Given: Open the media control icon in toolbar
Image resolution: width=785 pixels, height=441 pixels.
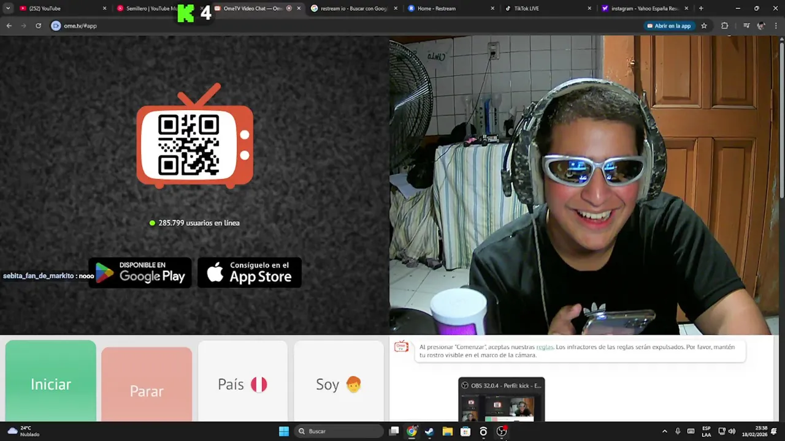Looking at the screenshot, I should click(x=746, y=26).
